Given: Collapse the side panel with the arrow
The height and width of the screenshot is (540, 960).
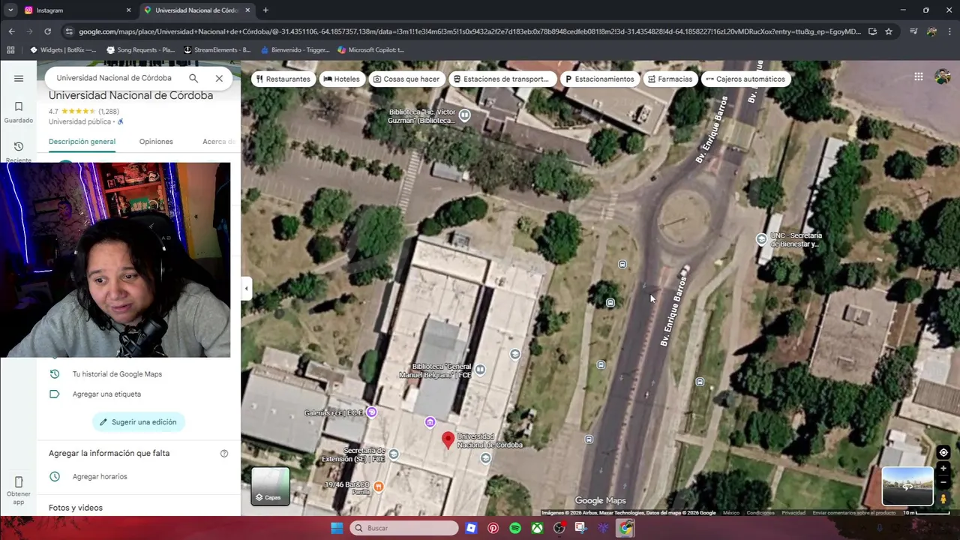Looking at the screenshot, I should pyautogui.click(x=246, y=288).
